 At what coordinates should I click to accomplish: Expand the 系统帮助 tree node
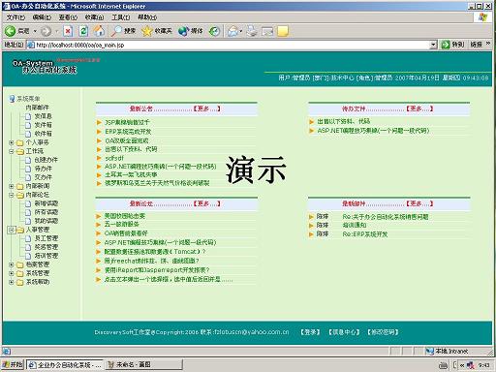pyautogui.click(x=12, y=282)
